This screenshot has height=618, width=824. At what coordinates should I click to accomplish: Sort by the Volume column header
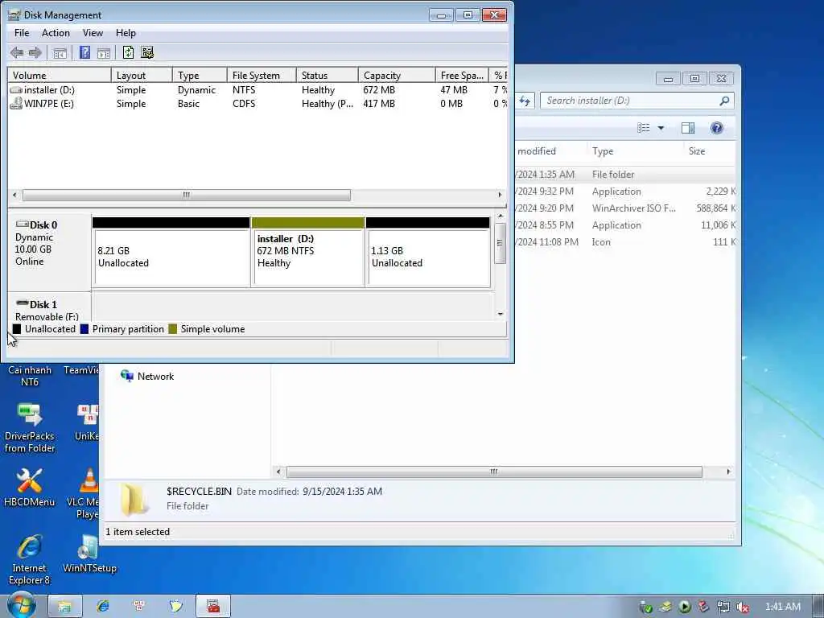(x=60, y=75)
